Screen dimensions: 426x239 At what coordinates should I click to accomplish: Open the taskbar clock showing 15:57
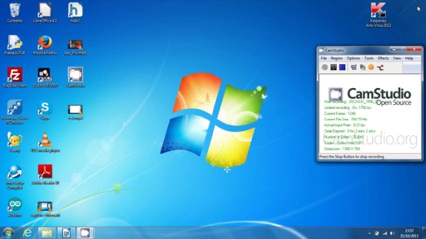pyautogui.click(x=410, y=233)
